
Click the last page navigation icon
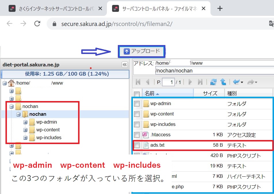pos(200,82)
